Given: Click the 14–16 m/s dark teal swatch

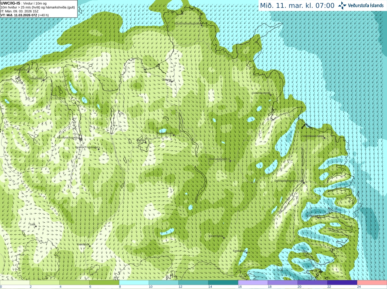Looking at the screenshot, I should tap(223, 283).
